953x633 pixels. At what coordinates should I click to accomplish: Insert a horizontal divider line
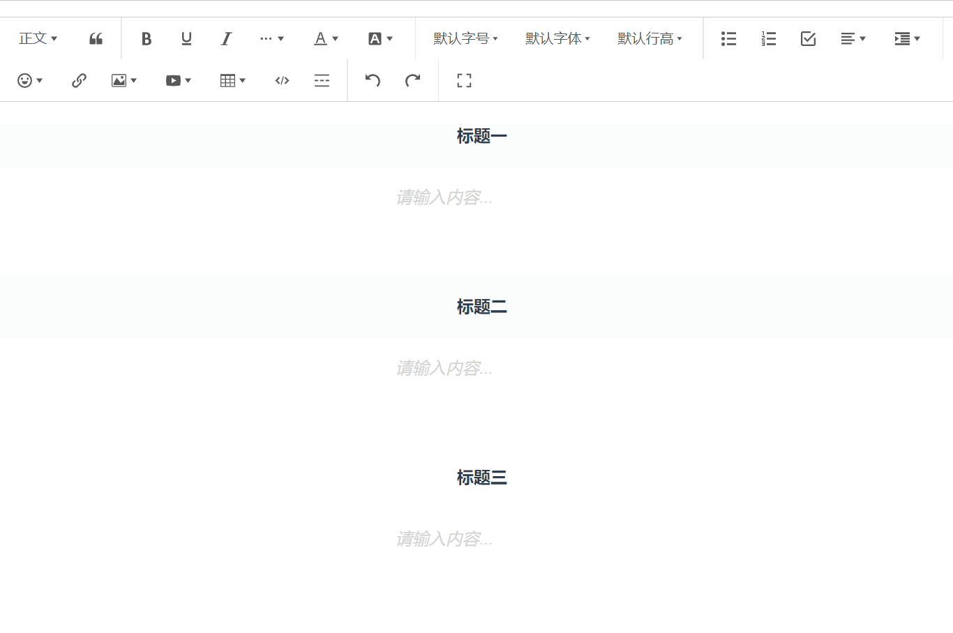click(322, 80)
